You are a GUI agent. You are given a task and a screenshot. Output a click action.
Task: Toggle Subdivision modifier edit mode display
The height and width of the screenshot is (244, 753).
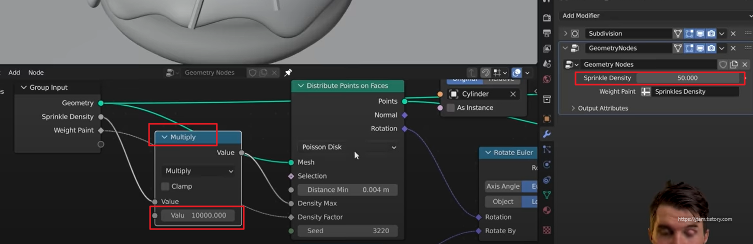point(689,34)
